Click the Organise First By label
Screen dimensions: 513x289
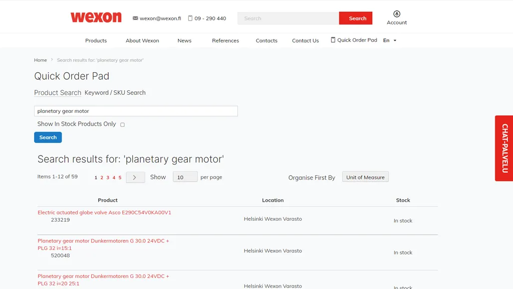[312, 178]
